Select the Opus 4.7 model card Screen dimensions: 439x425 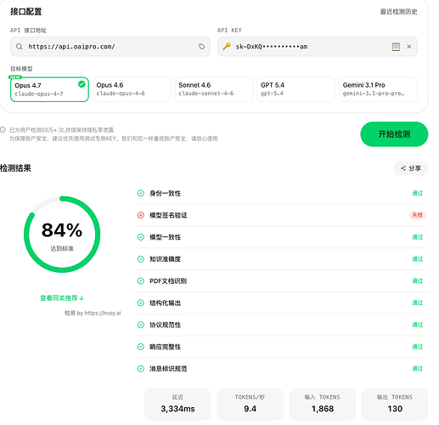[49, 89]
